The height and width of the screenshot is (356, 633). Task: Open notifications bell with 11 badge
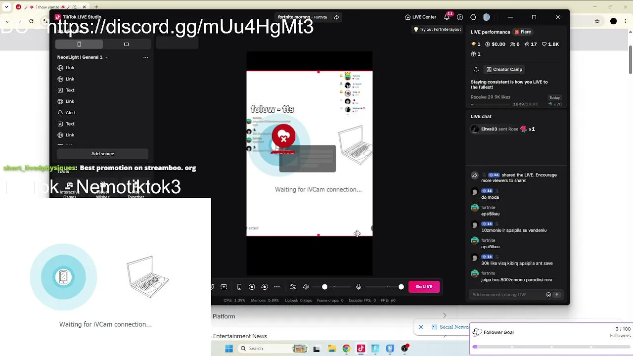click(447, 17)
